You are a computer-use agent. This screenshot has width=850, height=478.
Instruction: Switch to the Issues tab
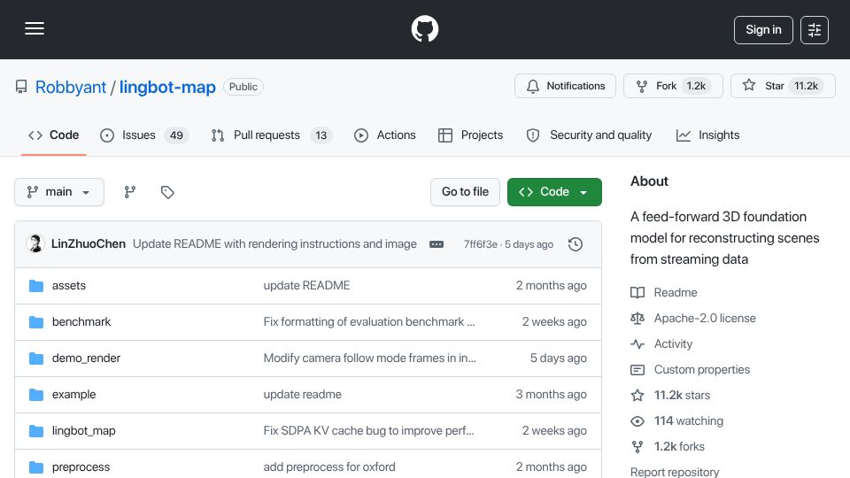coord(144,135)
